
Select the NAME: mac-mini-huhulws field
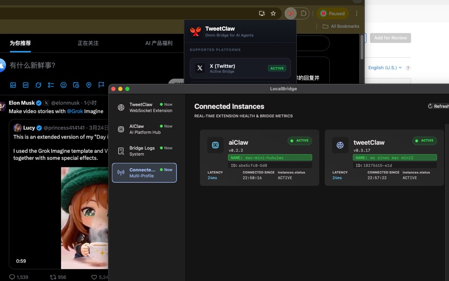(270, 158)
